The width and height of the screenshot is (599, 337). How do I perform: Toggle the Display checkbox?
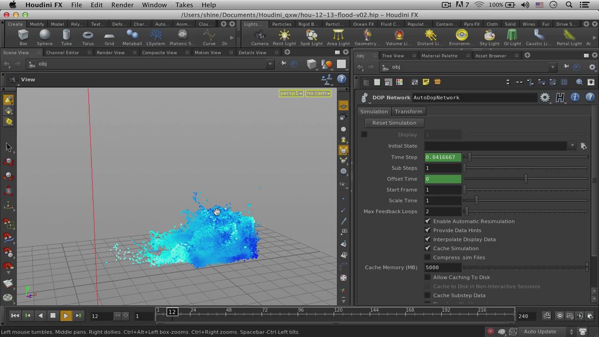(x=364, y=134)
